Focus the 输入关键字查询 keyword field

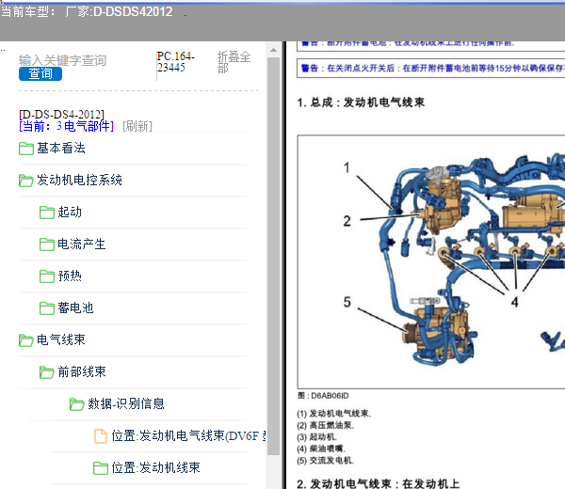click(63, 60)
